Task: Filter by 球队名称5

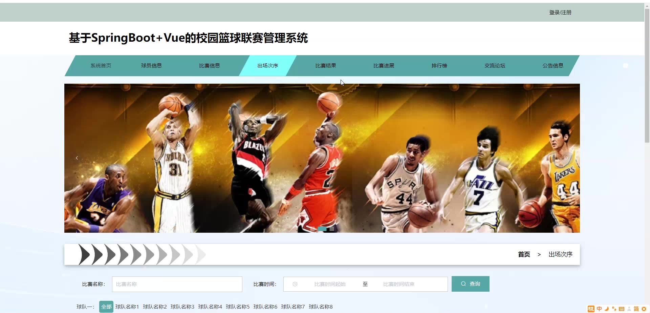Action: click(238, 307)
